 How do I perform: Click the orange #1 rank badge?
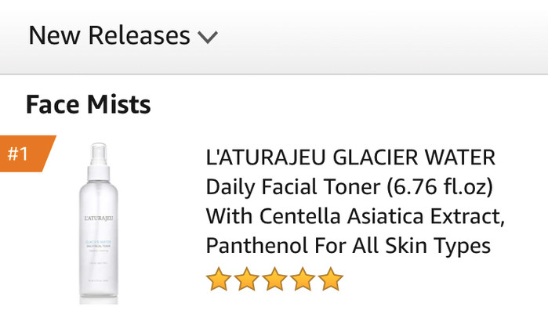(x=27, y=153)
